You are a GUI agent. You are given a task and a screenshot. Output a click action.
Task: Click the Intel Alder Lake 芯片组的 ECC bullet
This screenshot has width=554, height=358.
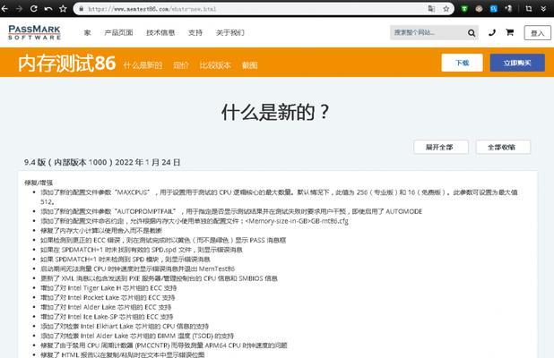point(106,307)
